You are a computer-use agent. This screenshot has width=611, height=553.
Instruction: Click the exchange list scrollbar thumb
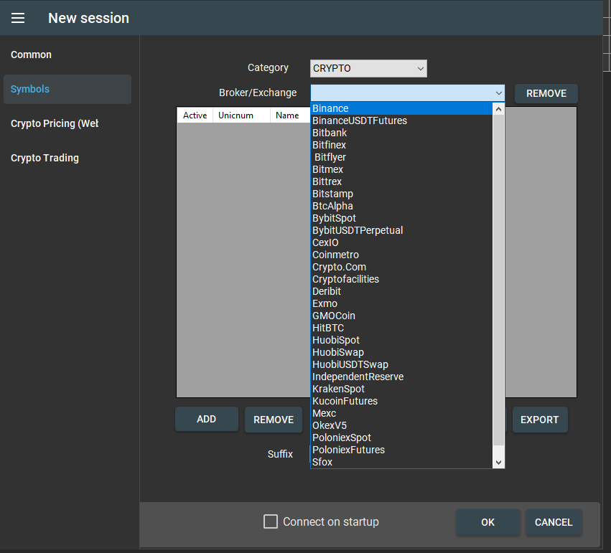coord(498,280)
